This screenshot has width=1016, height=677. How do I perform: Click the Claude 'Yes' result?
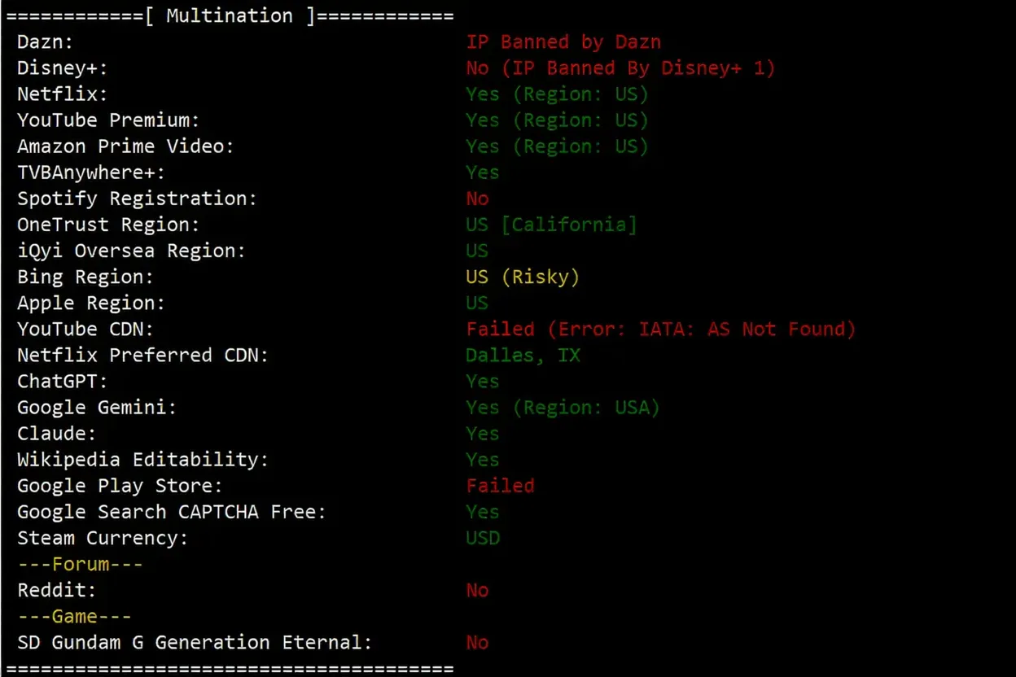tap(483, 433)
